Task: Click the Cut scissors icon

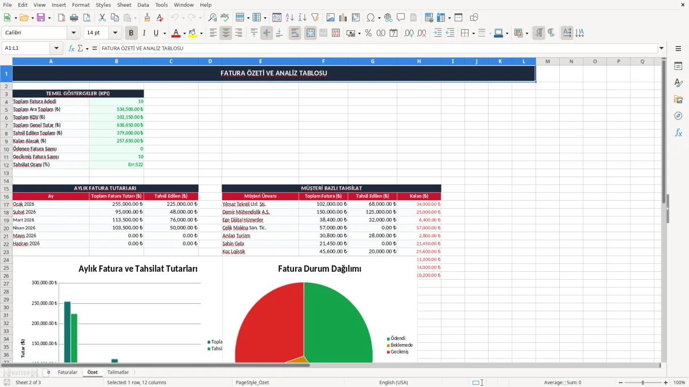Action: (102, 18)
